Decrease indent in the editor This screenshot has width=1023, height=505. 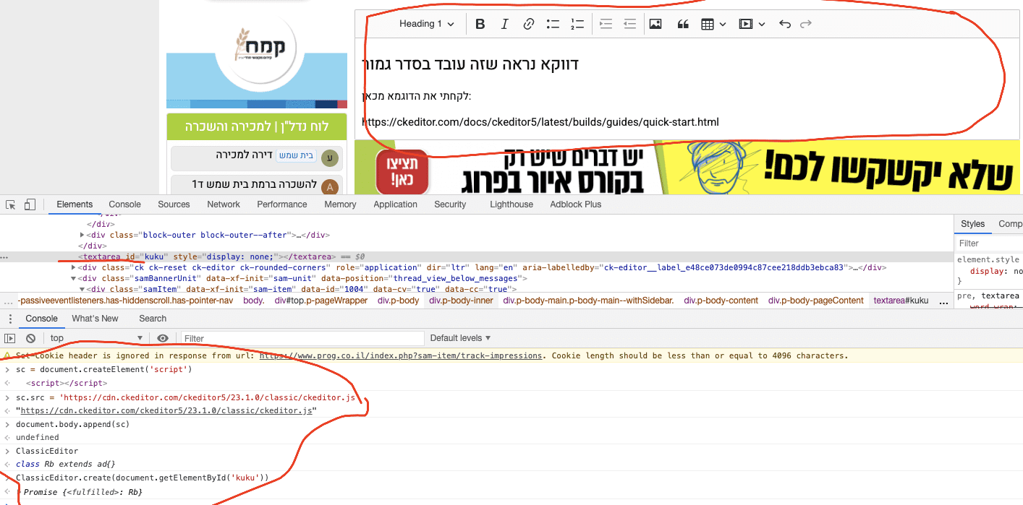(630, 24)
